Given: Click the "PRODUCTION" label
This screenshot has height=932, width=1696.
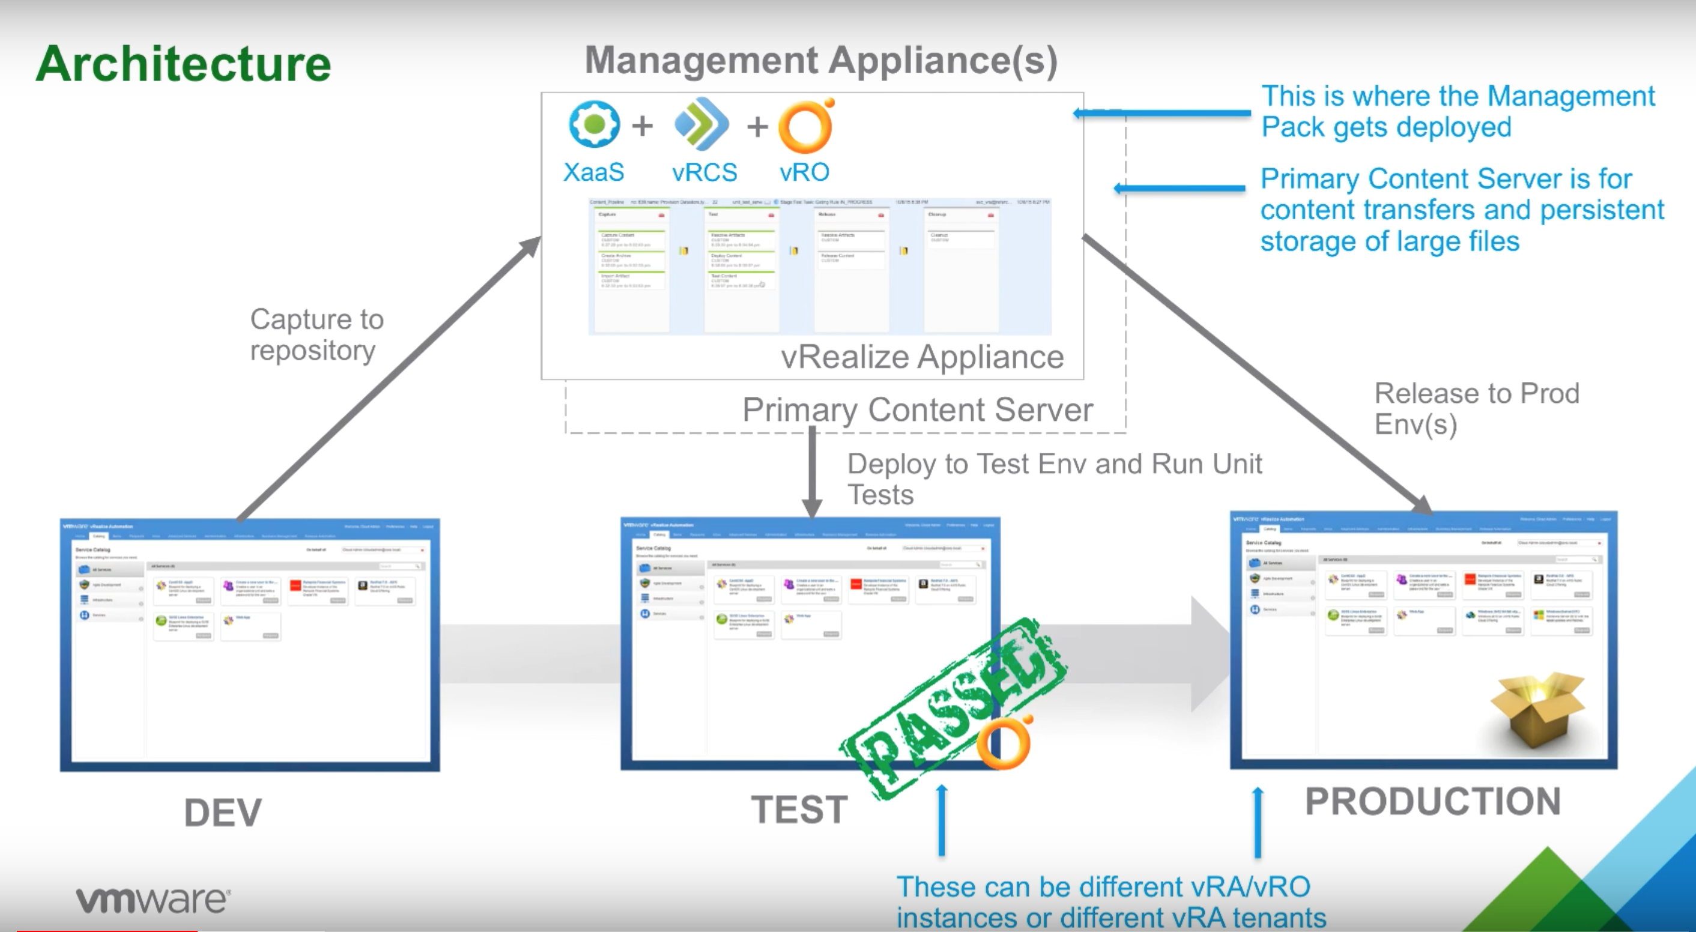Looking at the screenshot, I should [1432, 801].
